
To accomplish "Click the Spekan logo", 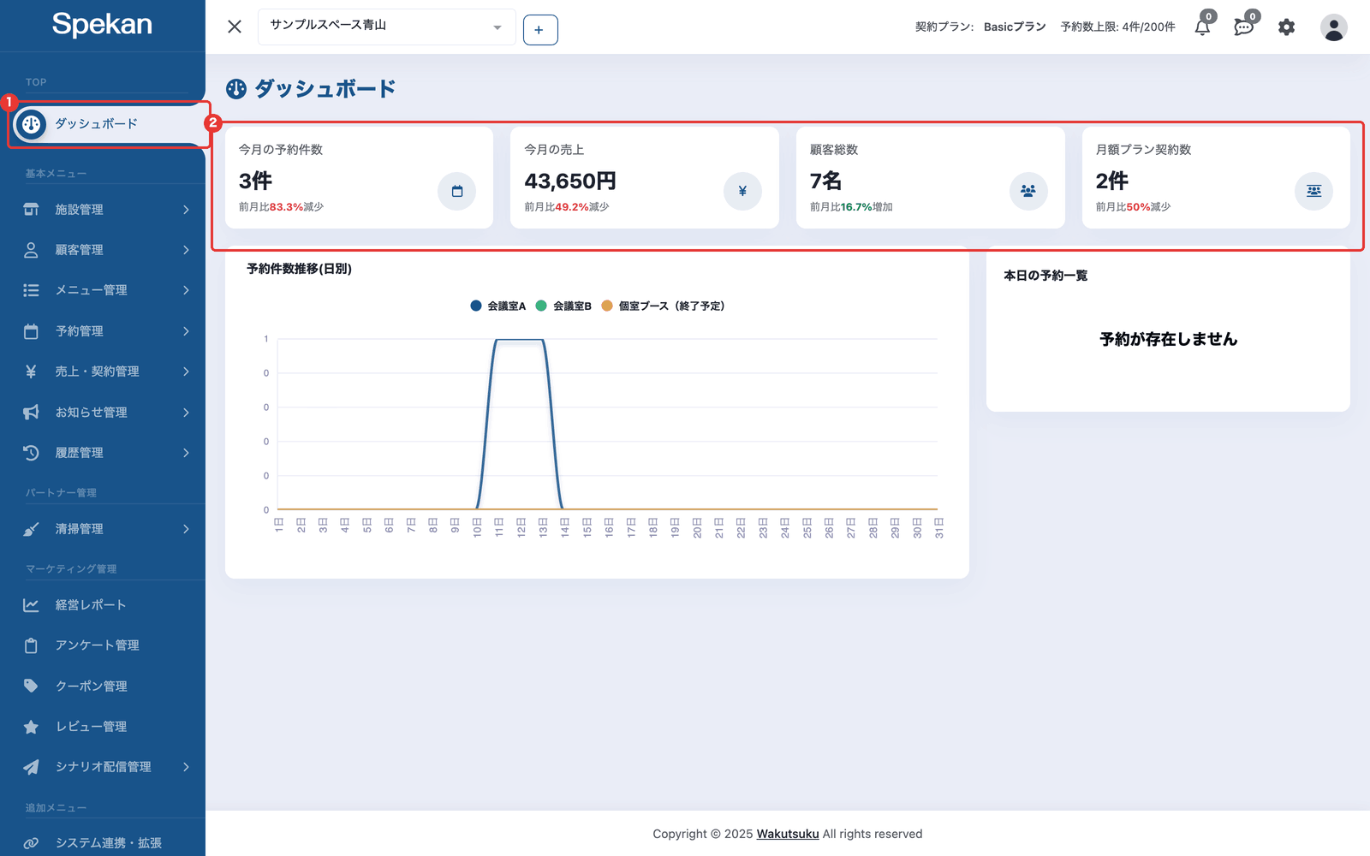I will 102,24.
